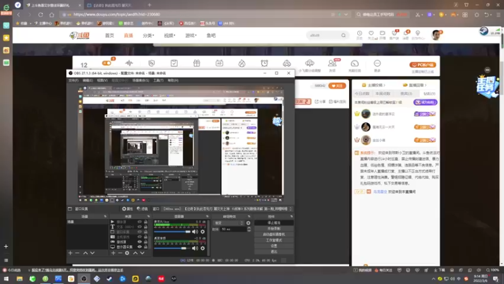The height and width of the screenshot is (284, 504).
Task: Open the three-dots more icon in Douyu toolbar
Action: (377, 63)
